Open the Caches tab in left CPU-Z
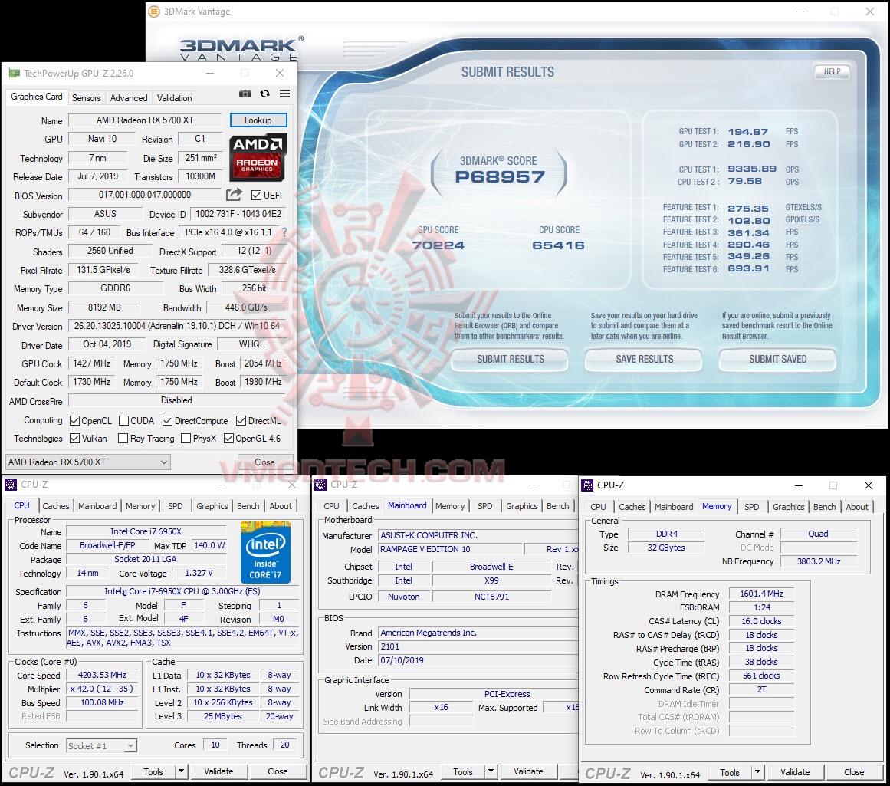890x786 pixels. coord(56,506)
